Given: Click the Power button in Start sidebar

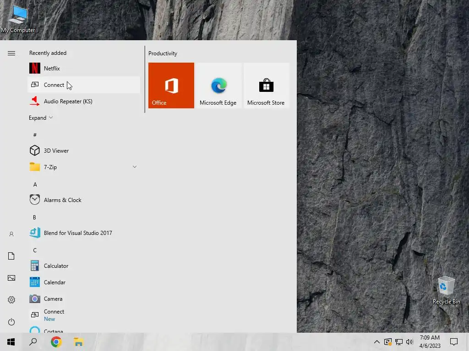Looking at the screenshot, I should (x=11, y=322).
